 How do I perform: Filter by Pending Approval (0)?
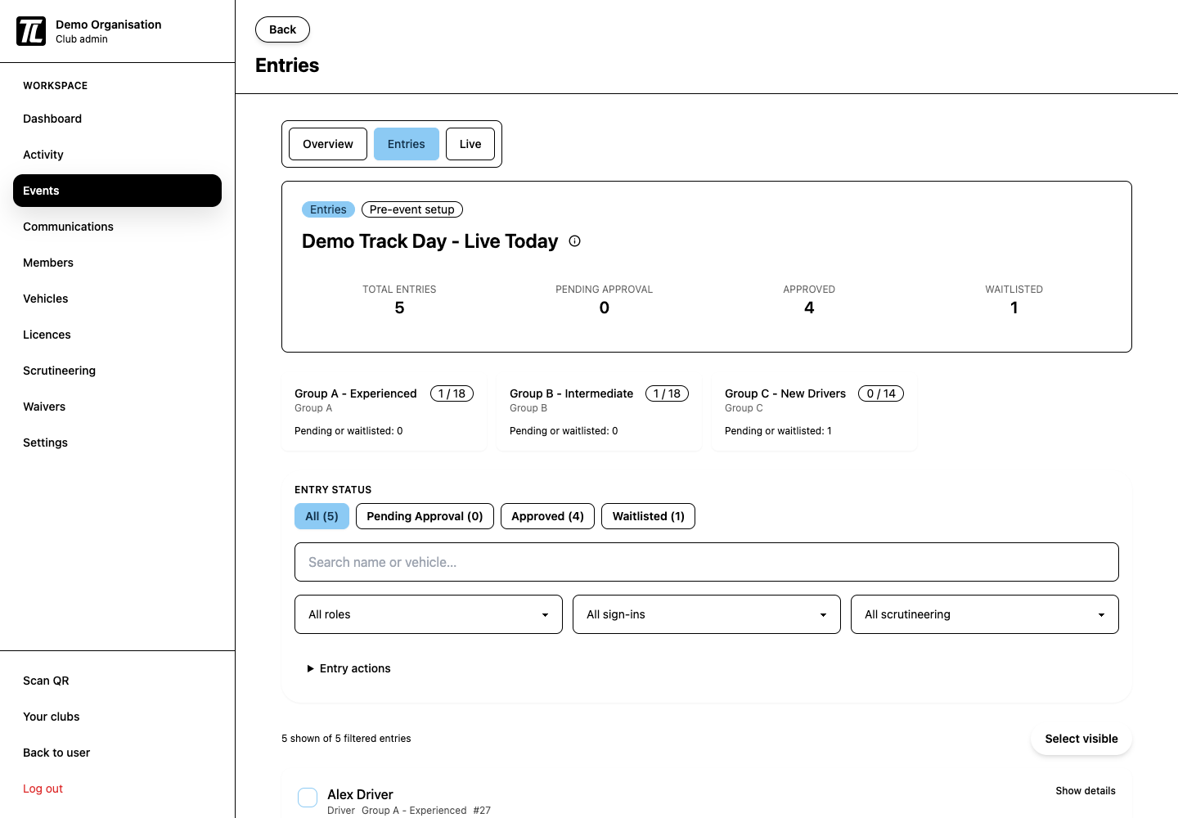tap(425, 516)
